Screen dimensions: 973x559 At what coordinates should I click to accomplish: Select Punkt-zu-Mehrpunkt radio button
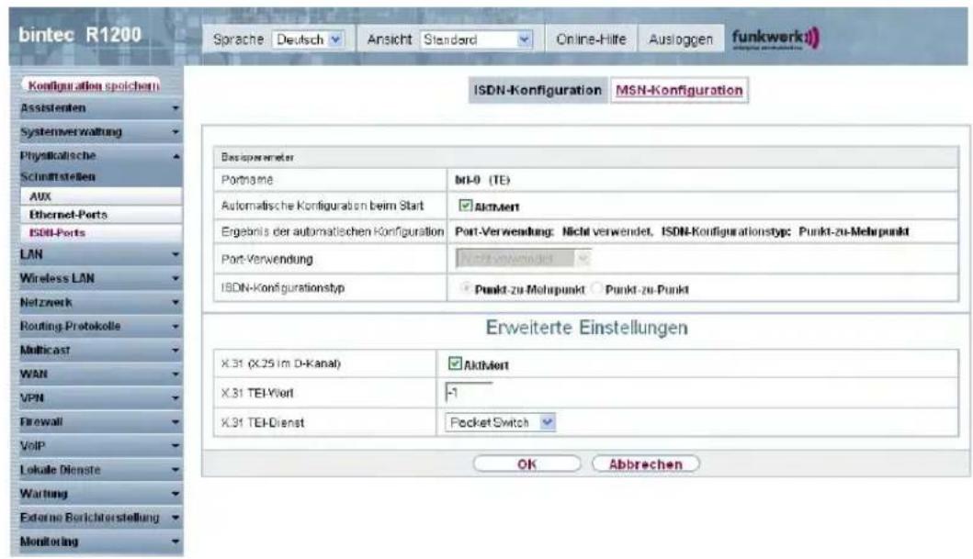466,288
